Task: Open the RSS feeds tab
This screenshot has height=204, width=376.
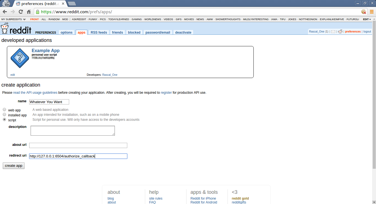Action: (99, 33)
